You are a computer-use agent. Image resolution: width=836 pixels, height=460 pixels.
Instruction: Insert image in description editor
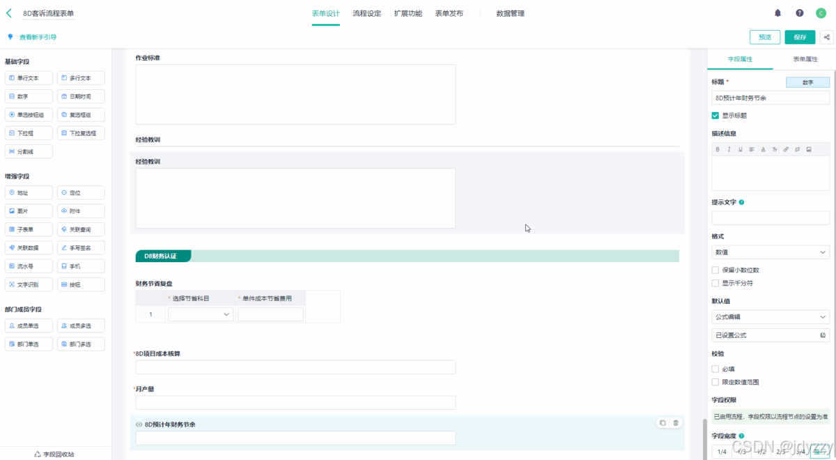809,149
